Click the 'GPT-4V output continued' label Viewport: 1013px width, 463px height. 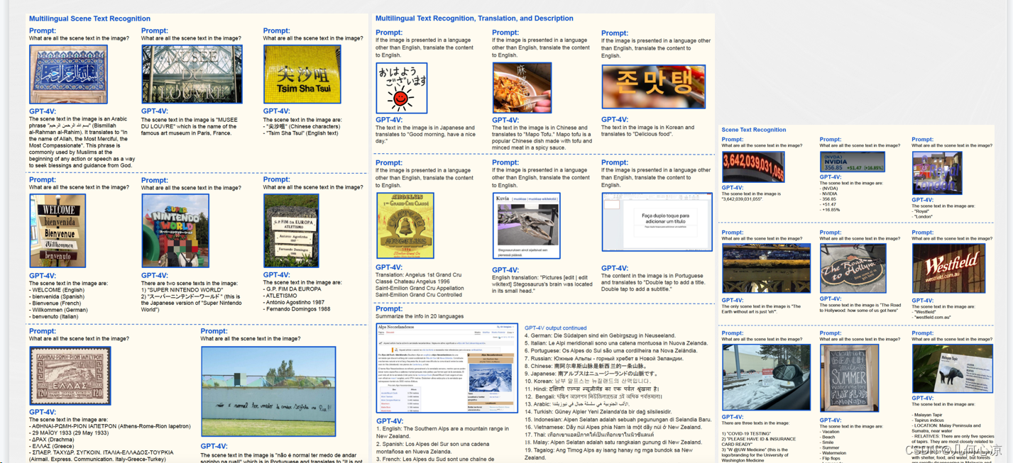(556, 328)
